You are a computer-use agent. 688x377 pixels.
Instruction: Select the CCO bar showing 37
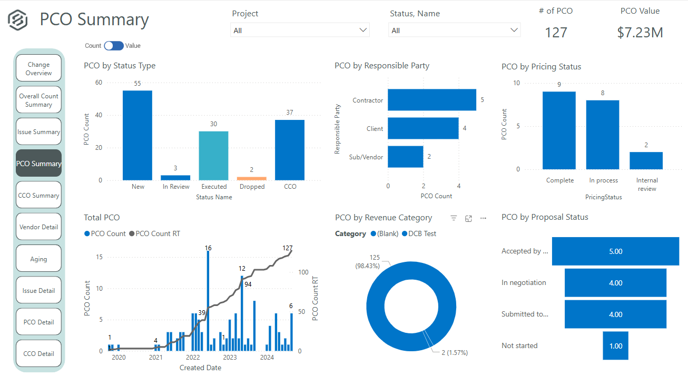289,150
